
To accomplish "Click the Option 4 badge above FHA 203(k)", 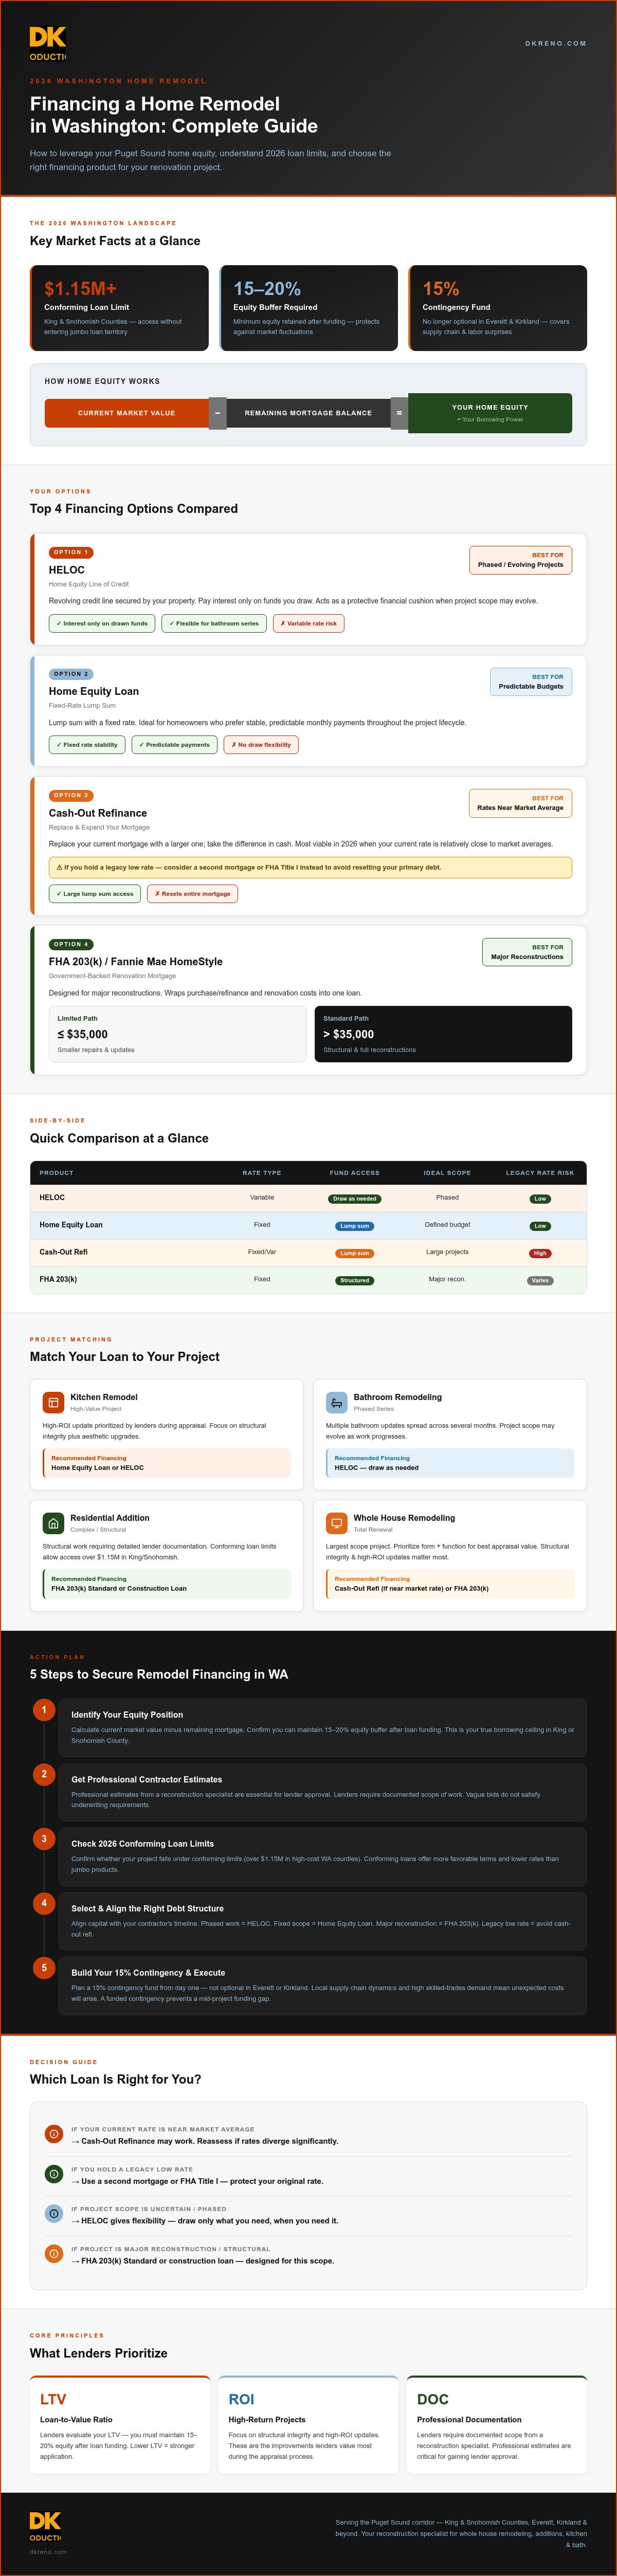I will [x=71, y=944].
